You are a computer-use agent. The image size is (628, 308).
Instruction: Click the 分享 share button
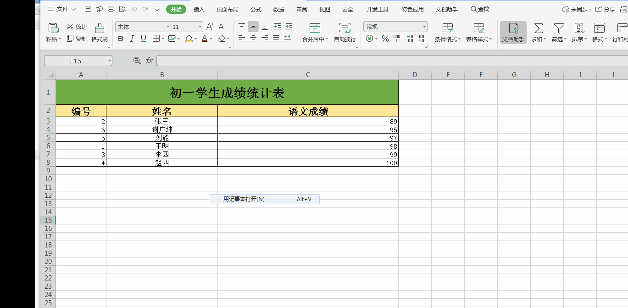click(x=606, y=9)
